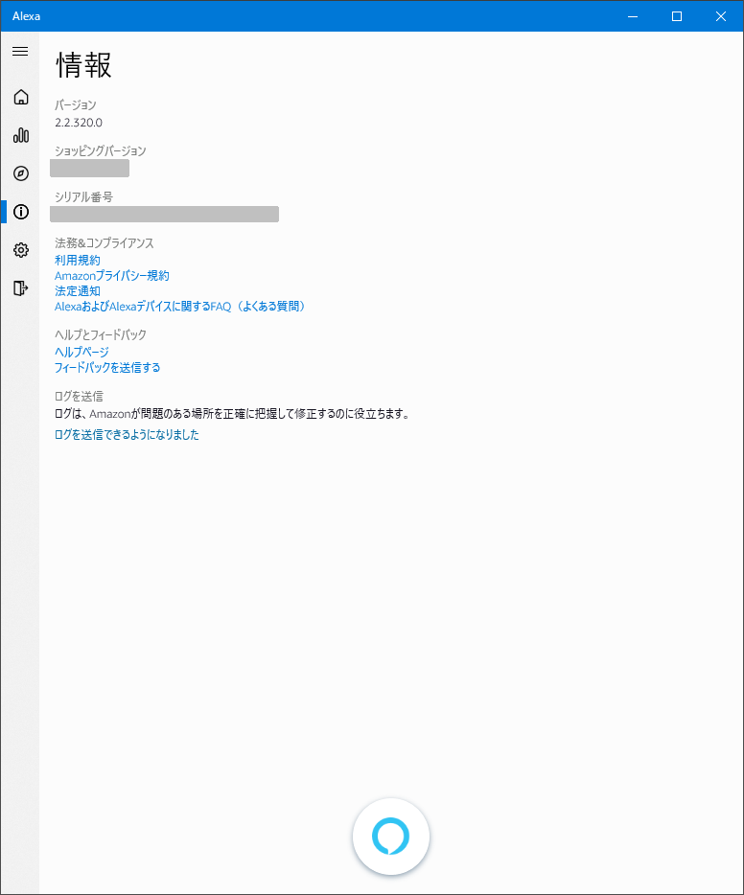Click the バージョン label
This screenshot has width=744, height=895.
(76, 105)
